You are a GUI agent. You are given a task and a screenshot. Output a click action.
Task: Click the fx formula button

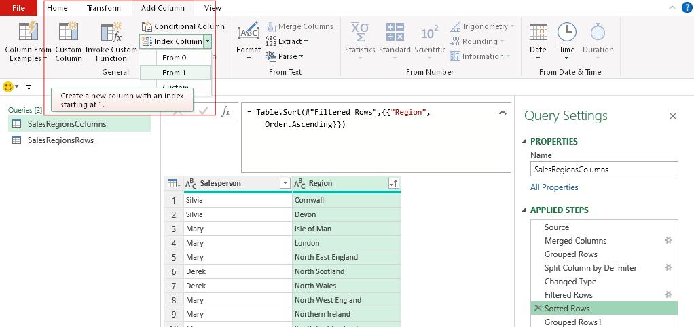[x=225, y=112]
